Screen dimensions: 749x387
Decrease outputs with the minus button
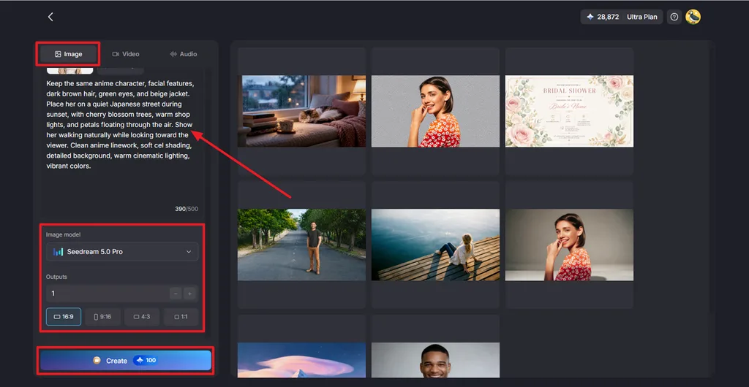176,294
